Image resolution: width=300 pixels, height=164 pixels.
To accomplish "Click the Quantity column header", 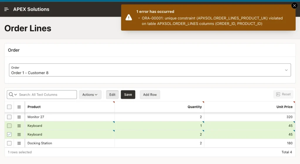I will 159,107.
